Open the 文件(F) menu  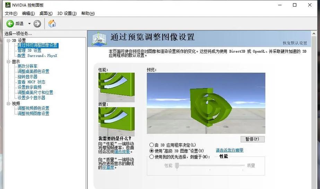point(11,13)
